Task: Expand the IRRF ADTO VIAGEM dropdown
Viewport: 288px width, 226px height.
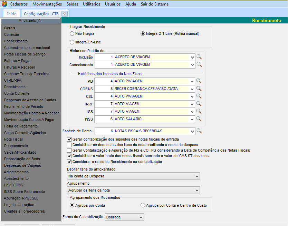Action: 192,104
